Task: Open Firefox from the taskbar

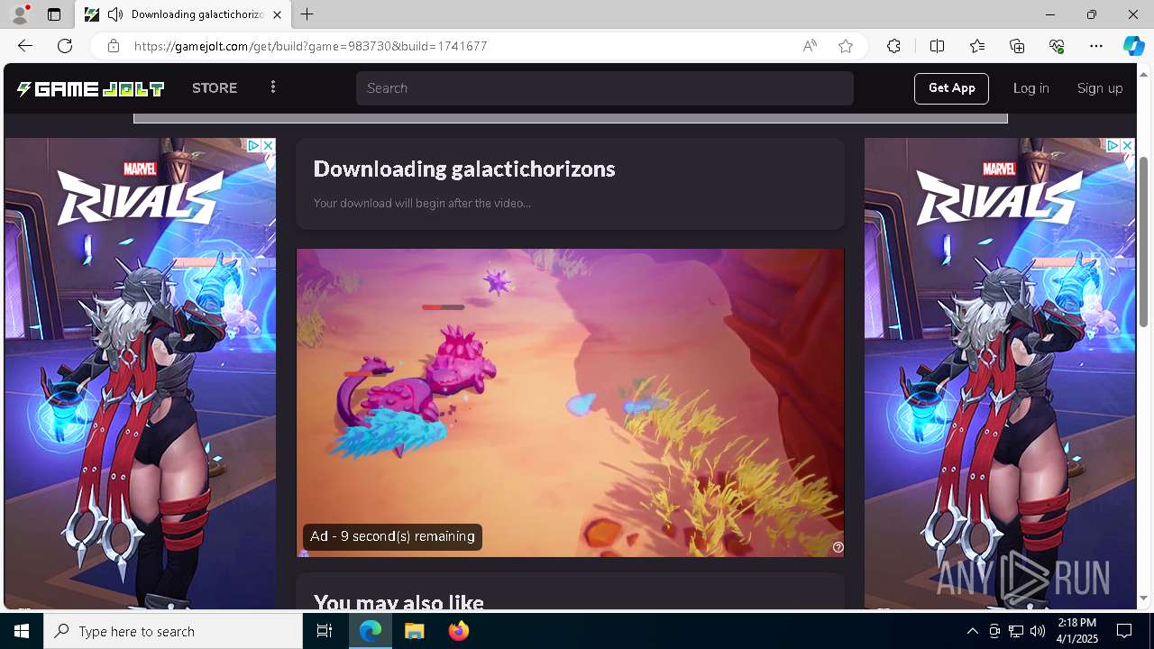Action: [x=459, y=631]
